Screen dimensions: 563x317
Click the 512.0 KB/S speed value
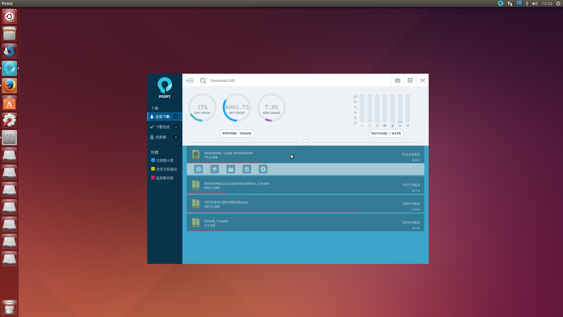(x=411, y=154)
